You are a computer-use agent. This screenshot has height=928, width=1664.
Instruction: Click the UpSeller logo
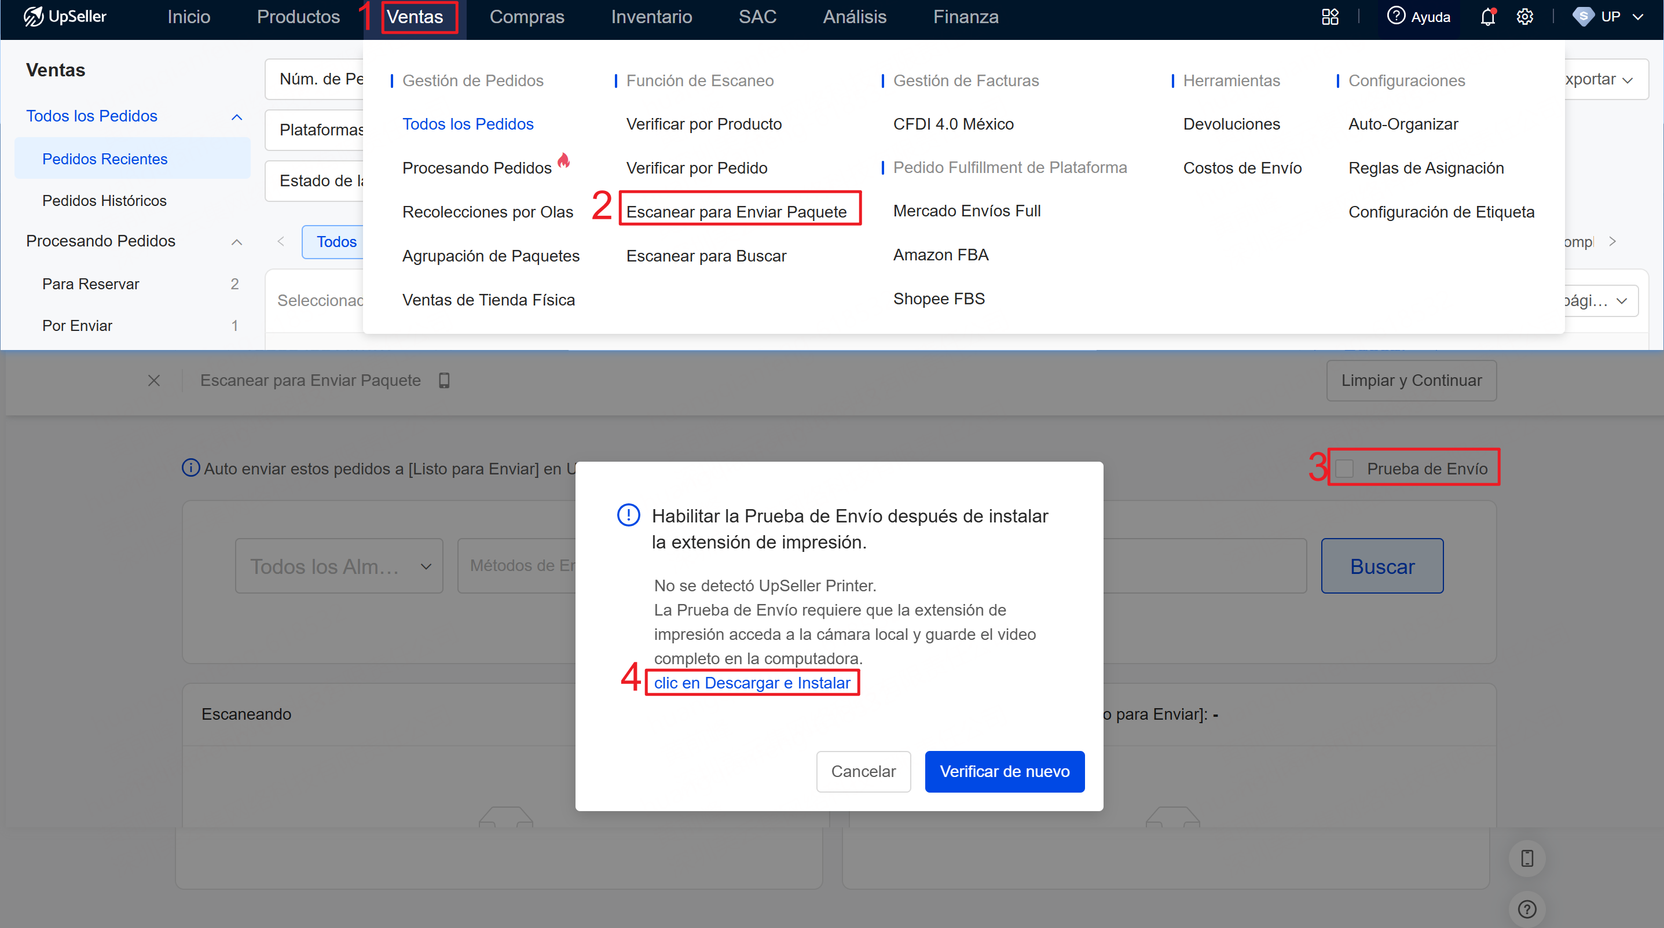65,17
